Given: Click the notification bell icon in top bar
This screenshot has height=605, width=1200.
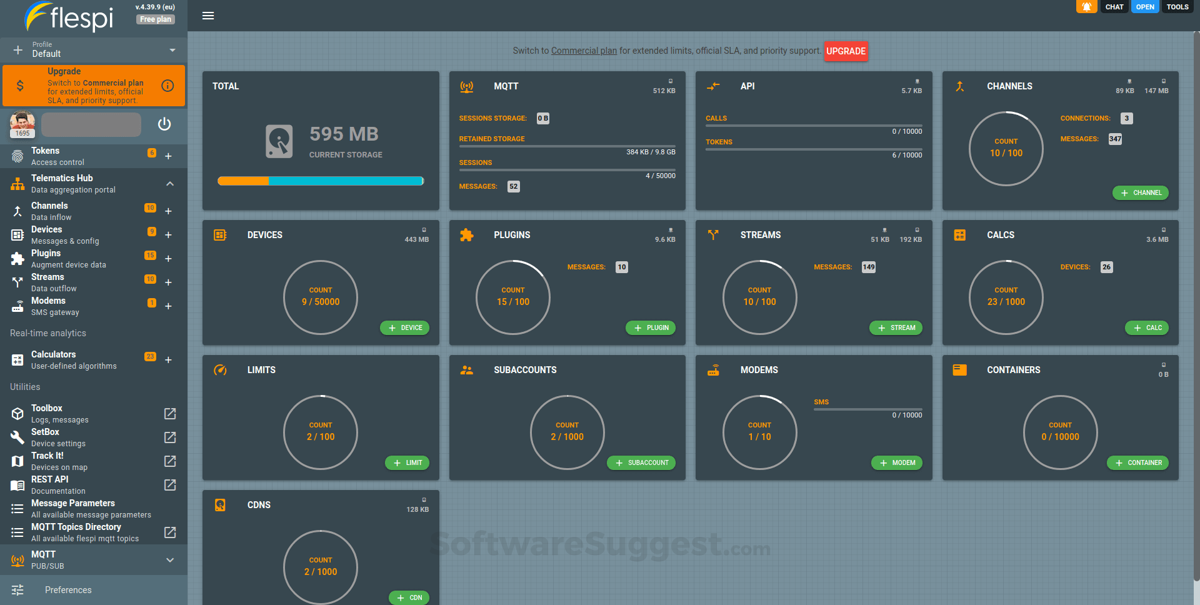Looking at the screenshot, I should (1086, 7).
